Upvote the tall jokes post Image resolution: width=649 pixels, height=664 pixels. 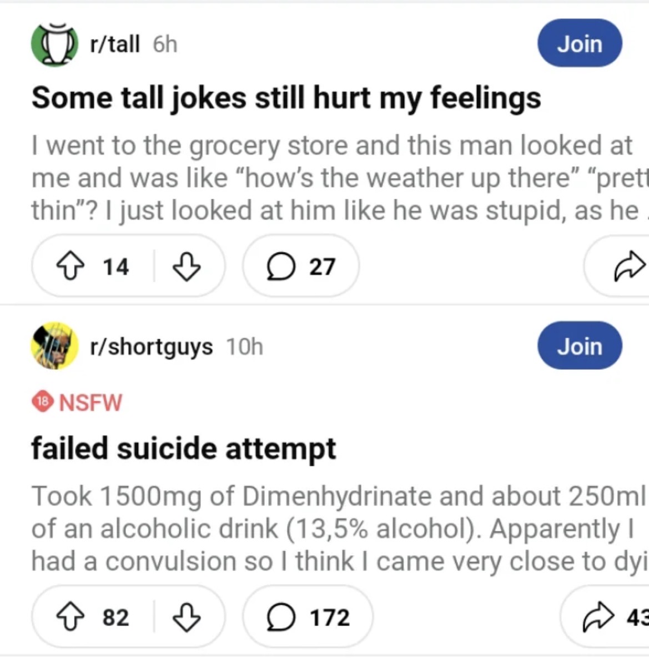click(69, 266)
